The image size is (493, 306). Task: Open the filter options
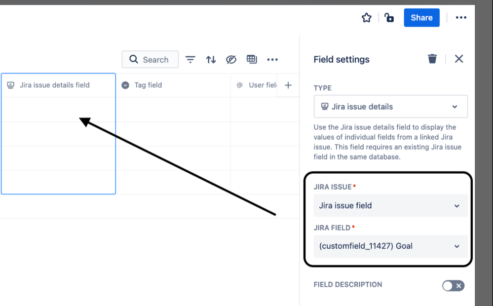pyautogui.click(x=190, y=59)
